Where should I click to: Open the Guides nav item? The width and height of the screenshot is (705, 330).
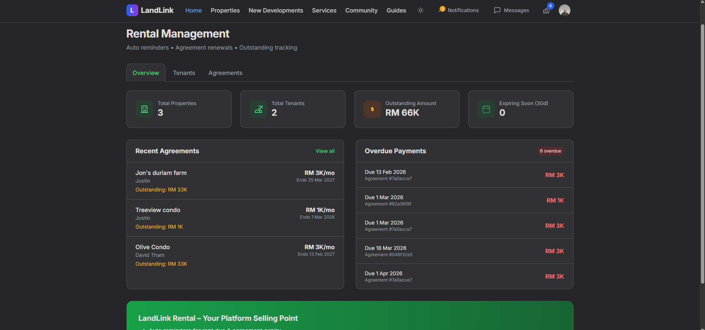396,10
